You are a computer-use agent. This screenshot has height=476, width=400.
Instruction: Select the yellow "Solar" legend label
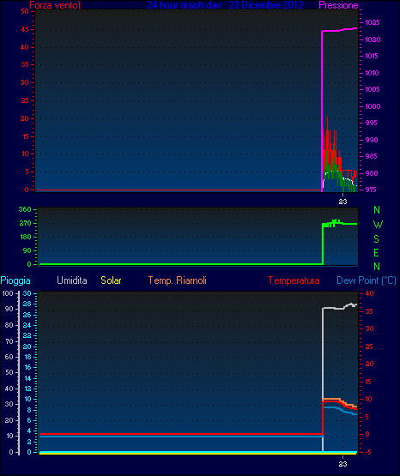pos(111,280)
